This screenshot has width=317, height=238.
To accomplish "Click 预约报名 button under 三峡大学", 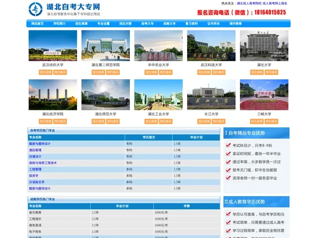I will tap(271, 122).
